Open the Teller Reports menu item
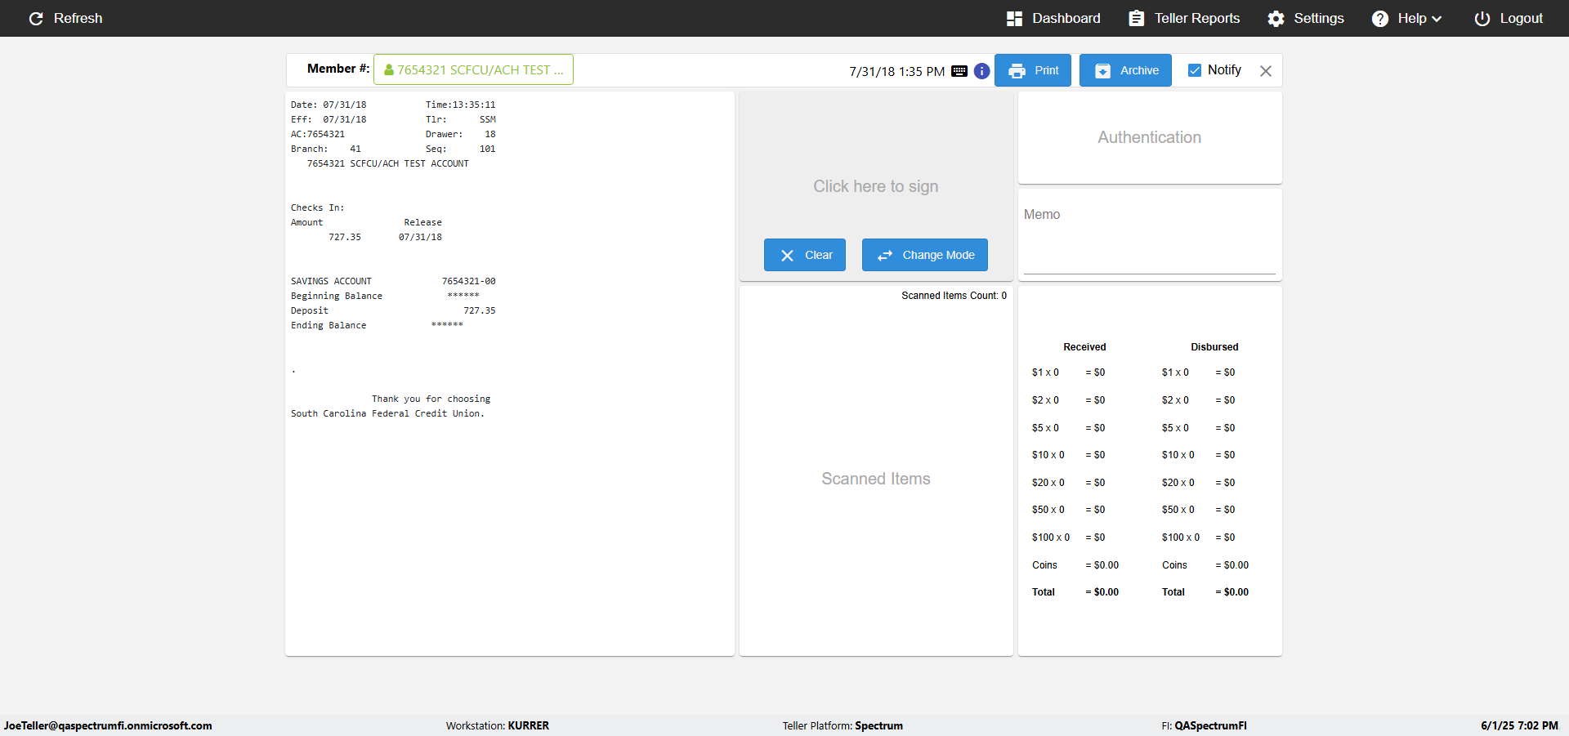 pyautogui.click(x=1184, y=19)
